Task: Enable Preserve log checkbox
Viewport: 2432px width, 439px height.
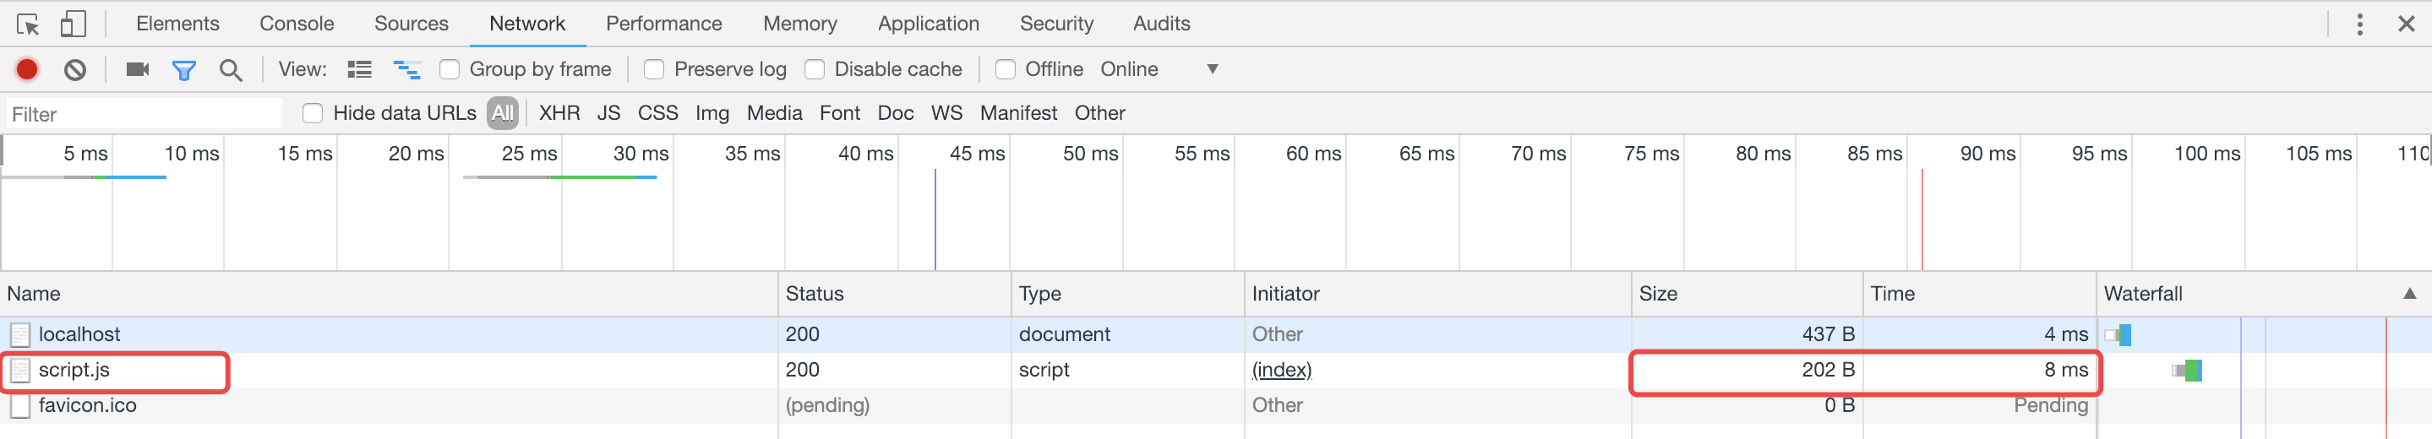Action: coord(653,69)
